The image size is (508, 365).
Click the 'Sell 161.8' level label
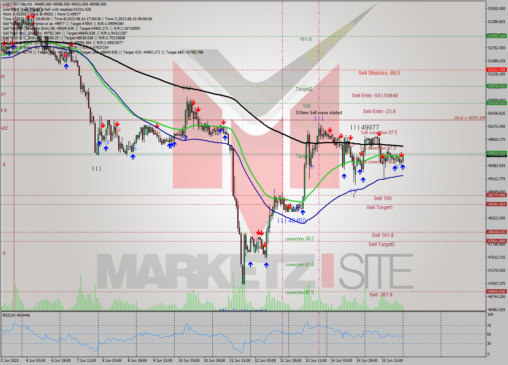pyautogui.click(x=383, y=235)
